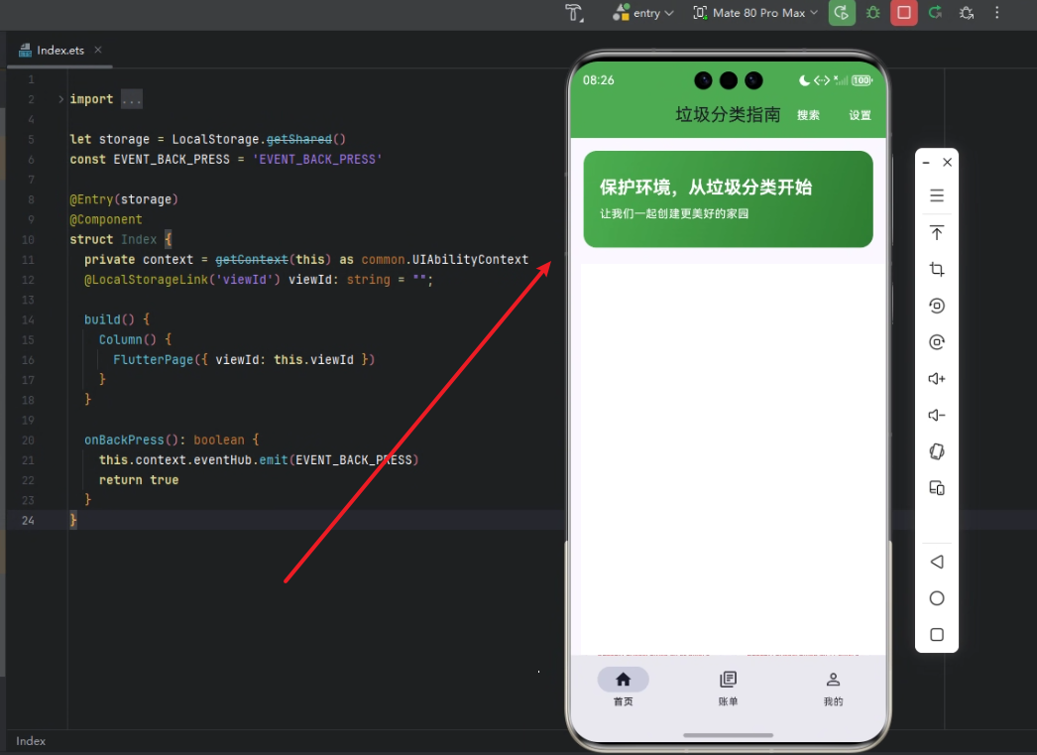Click the hot reload refresh icon
The width and height of the screenshot is (1037, 755).
coord(935,13)
